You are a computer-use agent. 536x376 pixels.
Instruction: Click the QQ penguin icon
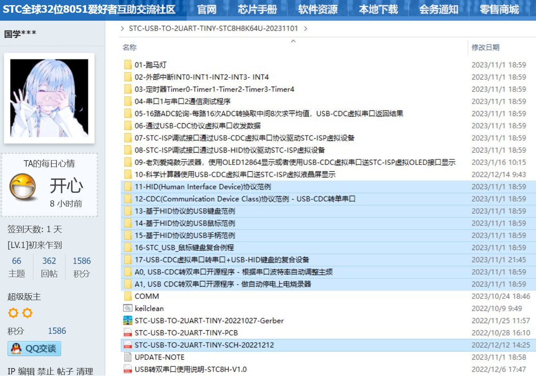pyautogui.click(x=16, y=349)
